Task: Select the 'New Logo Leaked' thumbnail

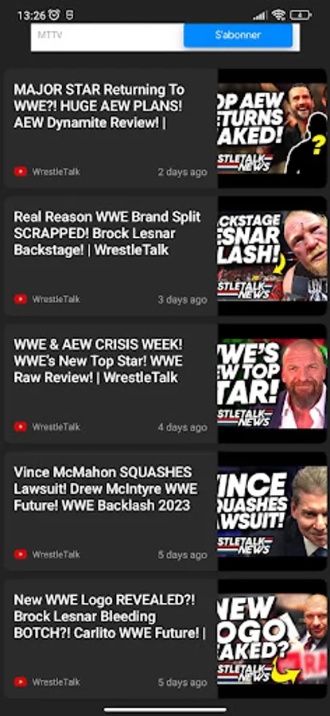Action: (x=273, y=638)
